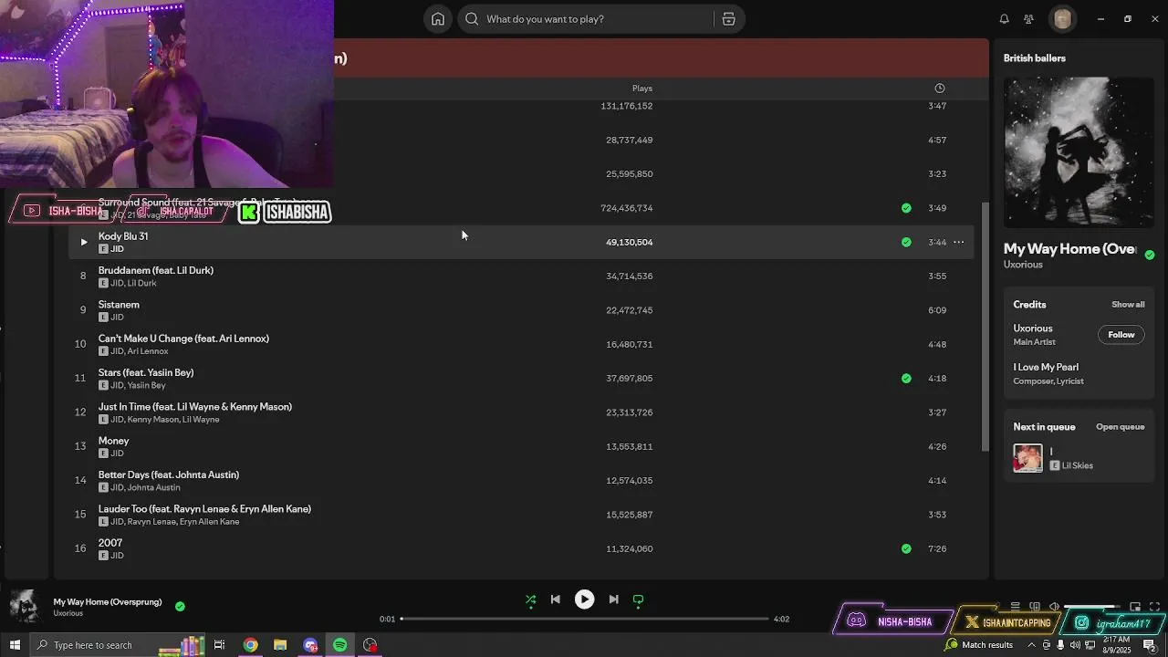Click now-playing cover art in the bottom bar

[x=25, y=606]
